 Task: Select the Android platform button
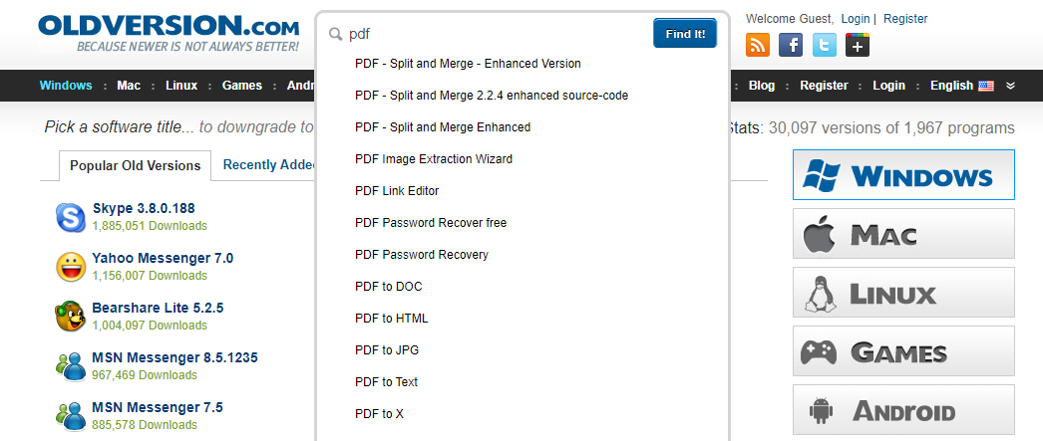[x=903, y=410]
